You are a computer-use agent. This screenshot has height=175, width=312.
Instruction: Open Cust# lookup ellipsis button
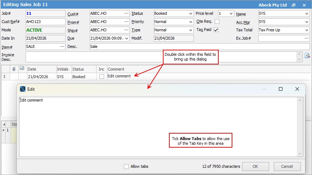pyautogui.click(x=126, y=14)
